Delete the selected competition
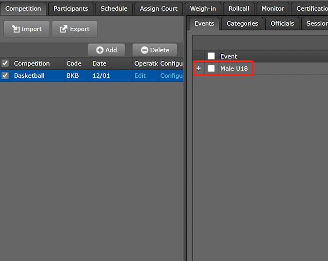 click(x=155, y=50)
